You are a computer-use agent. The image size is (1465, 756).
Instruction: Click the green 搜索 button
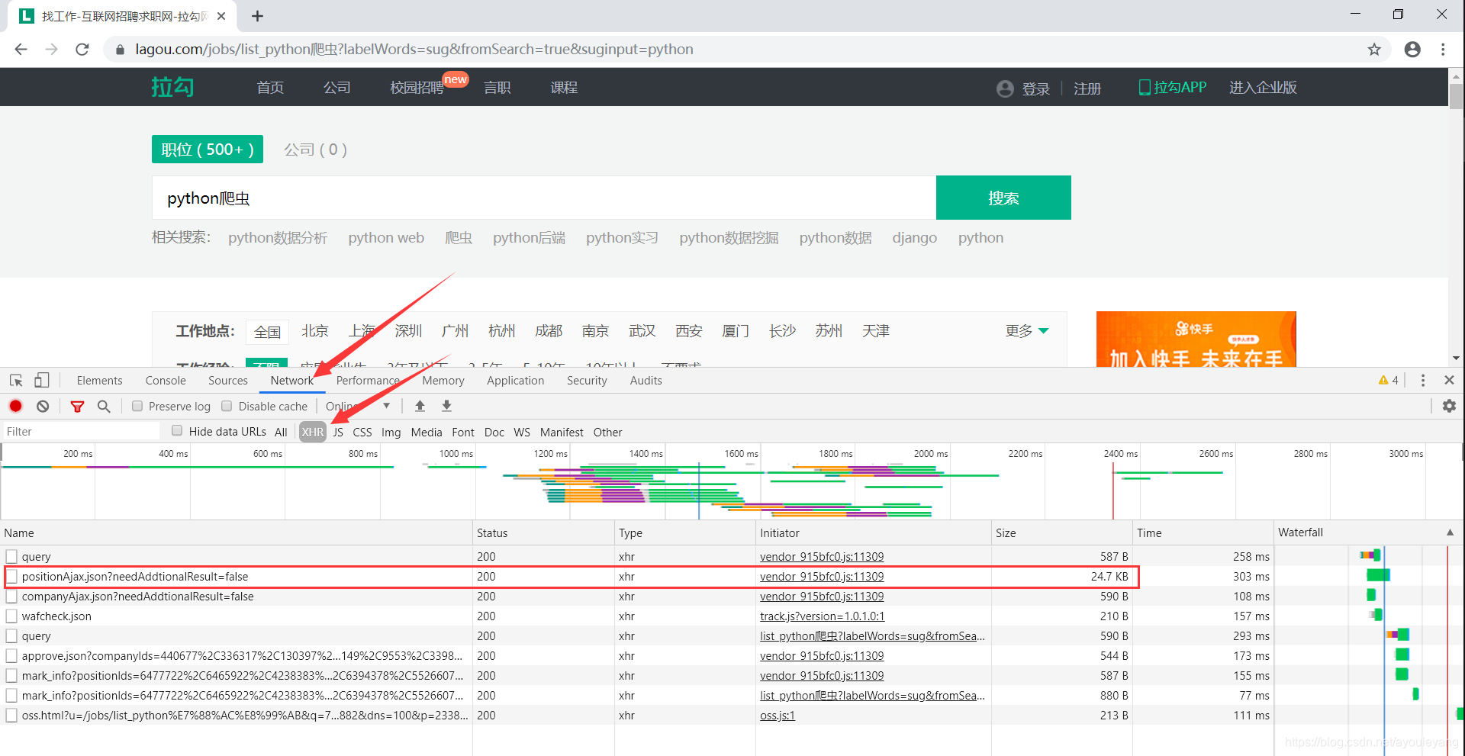pyautogui.click(x=1003, y=198)
